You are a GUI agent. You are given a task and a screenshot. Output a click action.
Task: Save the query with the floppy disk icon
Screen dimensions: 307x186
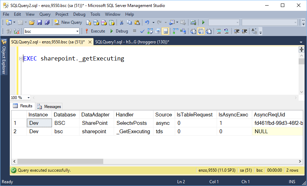tap(39, 22)
